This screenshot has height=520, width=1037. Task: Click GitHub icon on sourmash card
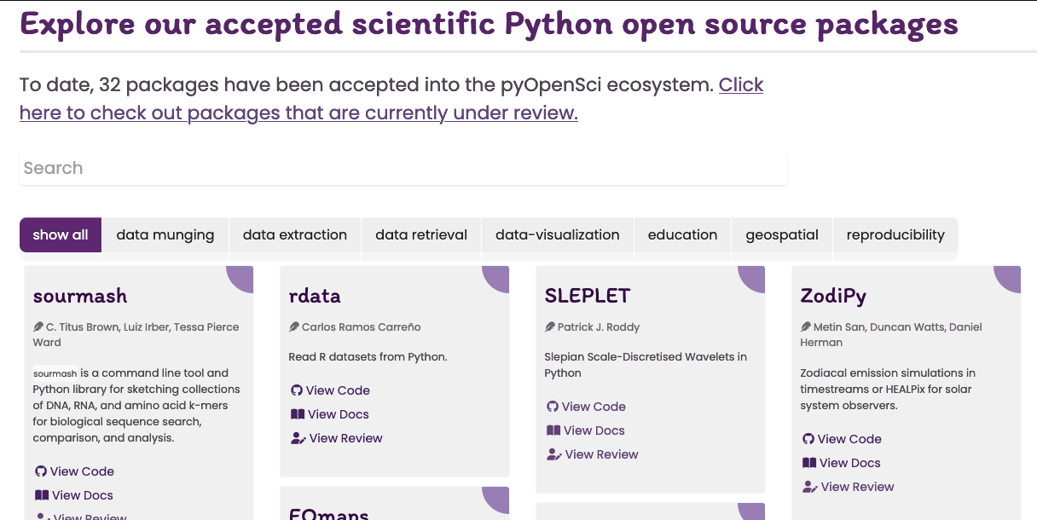(41, 471)
